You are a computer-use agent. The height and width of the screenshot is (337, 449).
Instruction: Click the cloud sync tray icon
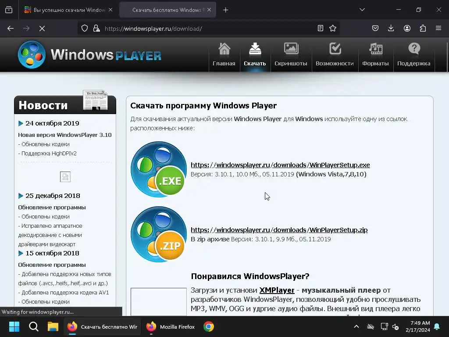(x=371, y=326)
